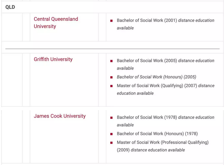
Task: Click the Bachelor of Social Work (Honours) (1978) entry
Action: 157,133
